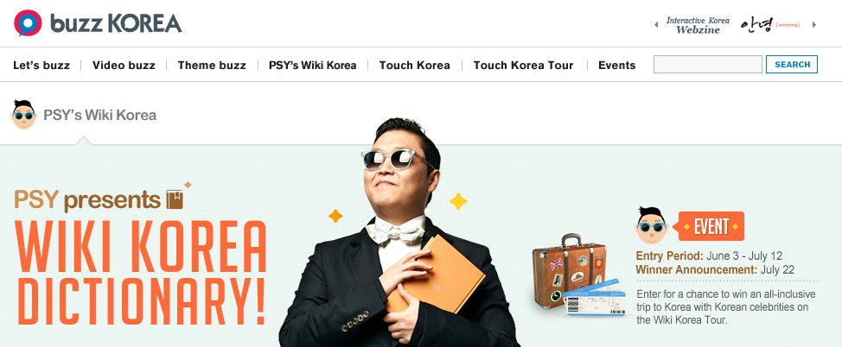The height and width of the screenshot is (347, 842).
Task: Click the PSY cartoon face next to EVENT badge
Action: (x=652, y=225)
